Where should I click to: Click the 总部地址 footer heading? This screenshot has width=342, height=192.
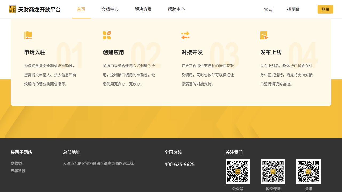click(x=72, y=152)
